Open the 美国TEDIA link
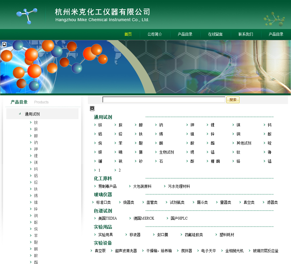This screenshot has width=291, height=264. pos(108,218)
